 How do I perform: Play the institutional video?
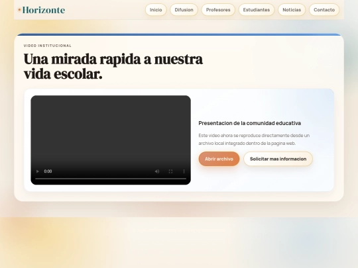38,171
